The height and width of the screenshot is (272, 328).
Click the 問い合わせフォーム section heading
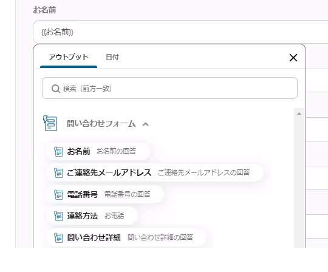tap(101, 124)
